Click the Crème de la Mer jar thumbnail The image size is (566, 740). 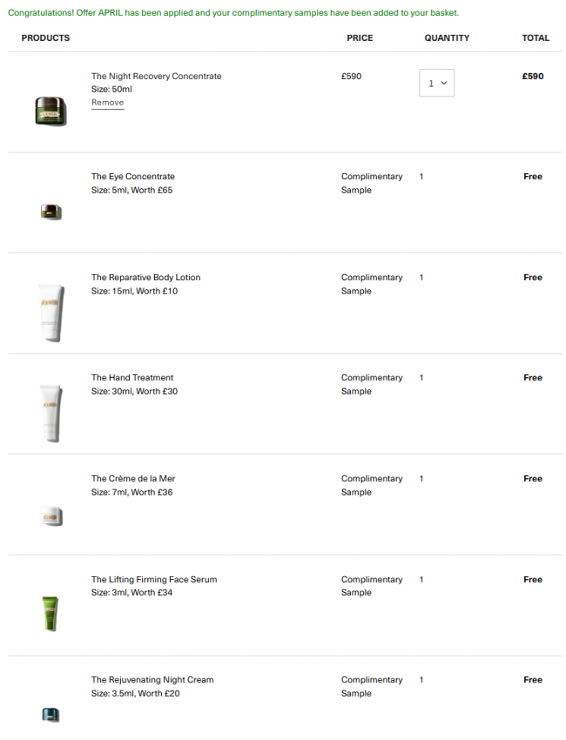51,516
